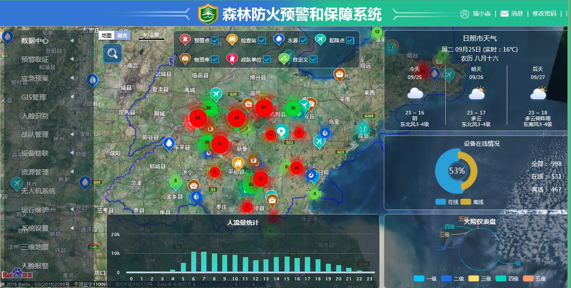
Task: Click the 瑞小森 user avatar
Action: 465,13
